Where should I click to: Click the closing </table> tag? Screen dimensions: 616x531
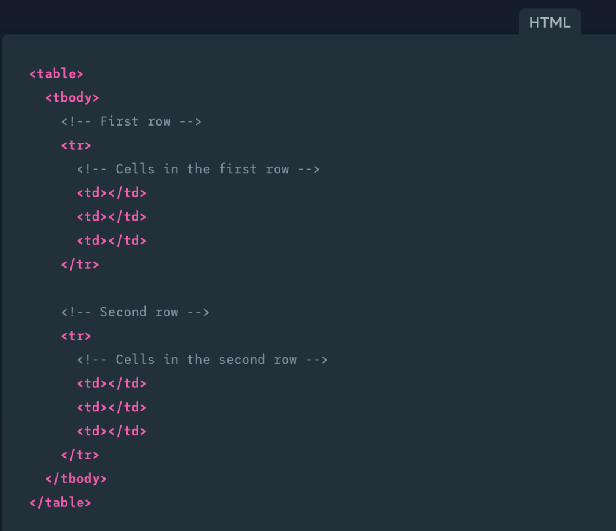click(x=60, y=502)
